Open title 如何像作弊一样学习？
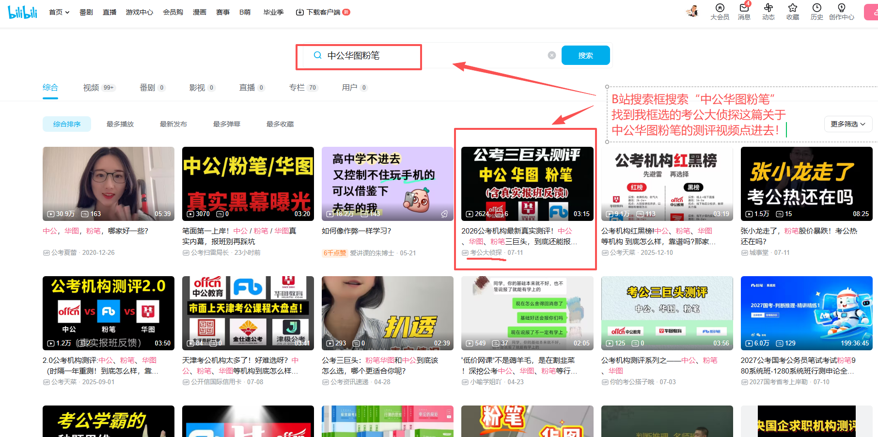This screenshot has height=437, width=878. point(356,231)
